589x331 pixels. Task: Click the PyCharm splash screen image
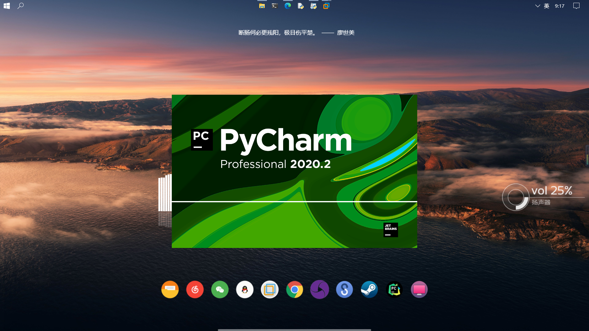294,171
